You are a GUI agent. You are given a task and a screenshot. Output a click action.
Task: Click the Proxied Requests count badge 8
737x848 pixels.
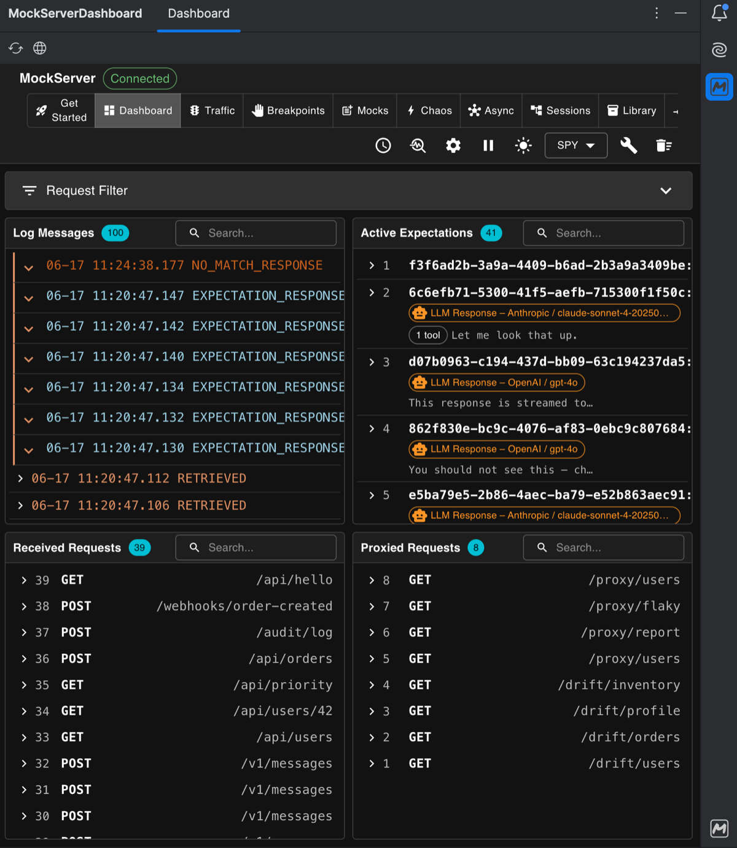coord(476,548)
